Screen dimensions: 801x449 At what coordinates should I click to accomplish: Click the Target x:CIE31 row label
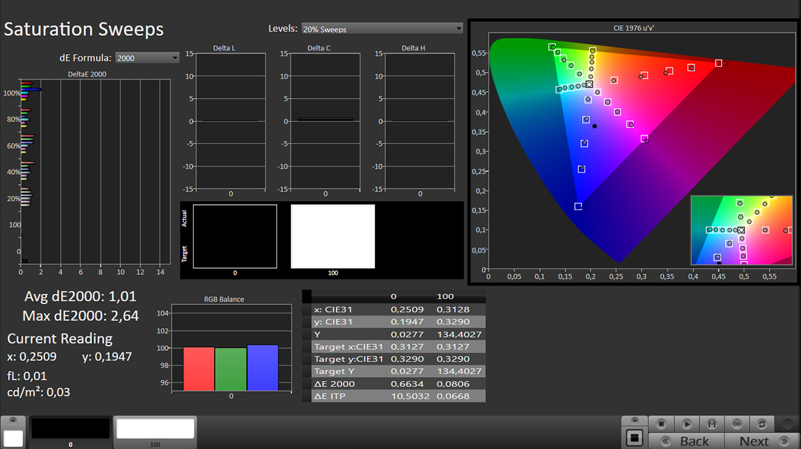coord(347,347)
